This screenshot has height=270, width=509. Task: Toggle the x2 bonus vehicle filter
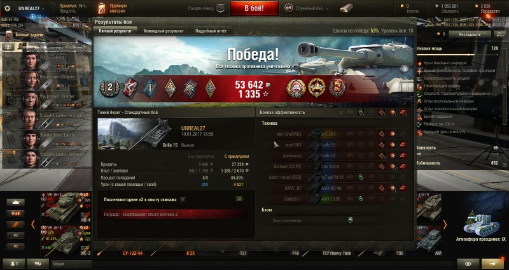coord(15,213)
